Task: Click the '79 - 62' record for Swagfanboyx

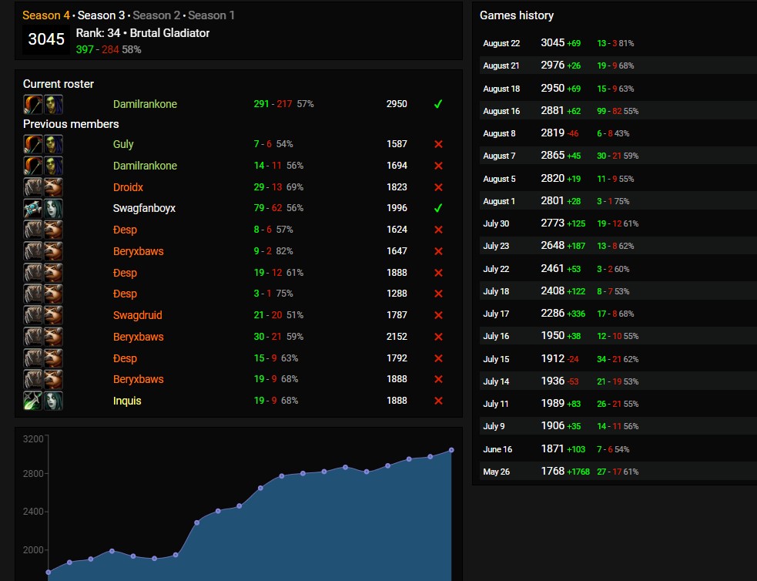Action: pyautogui.click(x=267, y=208)
